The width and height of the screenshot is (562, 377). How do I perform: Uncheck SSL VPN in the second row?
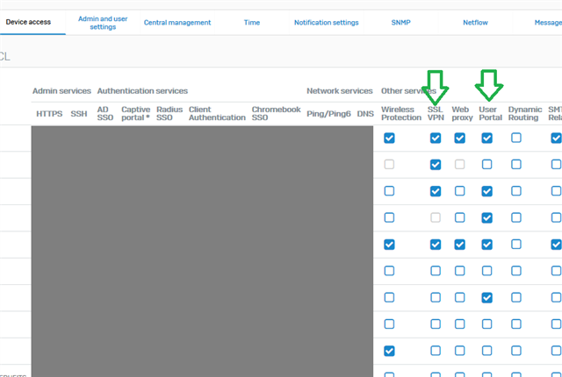pyautogui.click(x=436, y=165)
